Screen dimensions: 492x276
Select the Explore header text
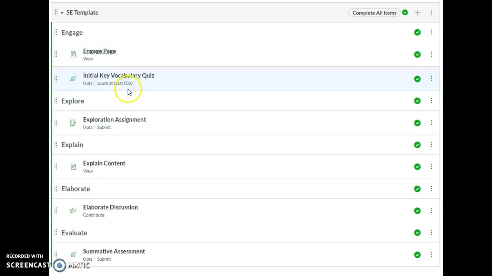[73, 101]
